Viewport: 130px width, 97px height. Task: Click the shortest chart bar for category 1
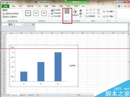click(x=24, y=77)
